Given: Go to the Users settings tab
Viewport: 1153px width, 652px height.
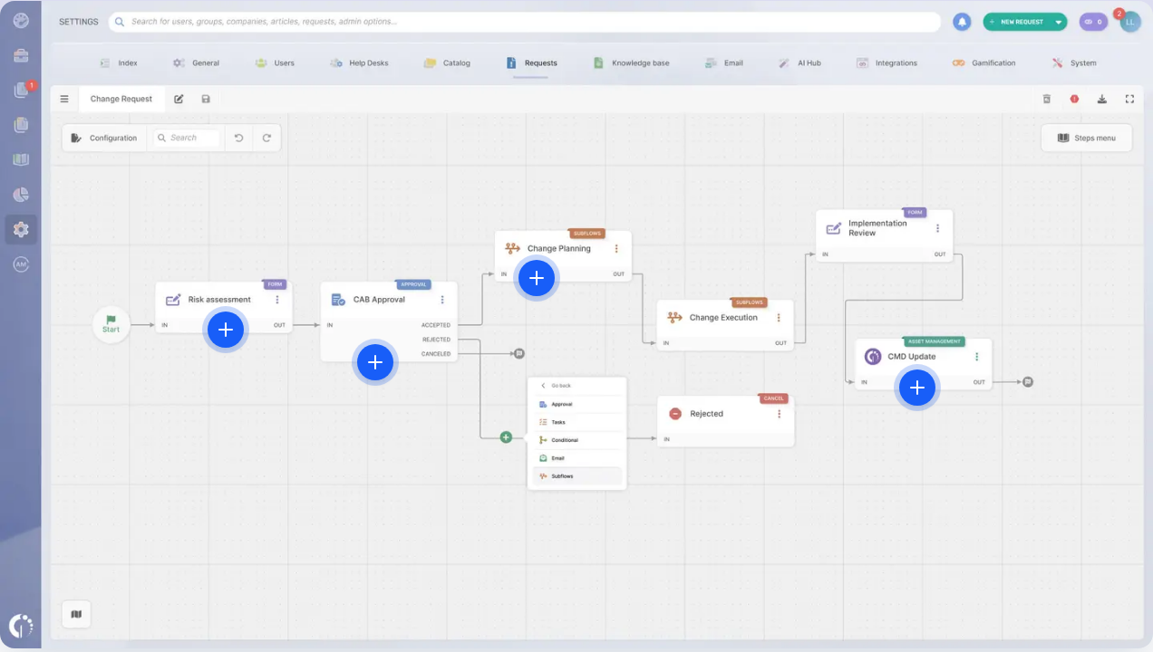Looking at the screenshot, I should (275, 63).
